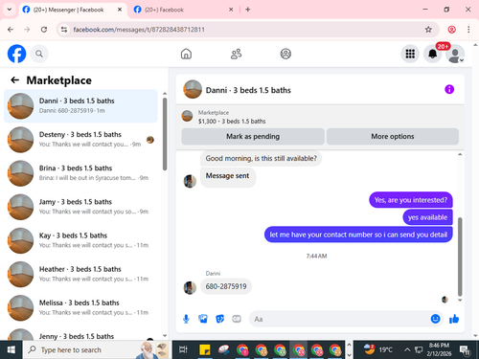Click the back arrow beside Marketplace
The image size is (479, 359).
pos(15,79)
